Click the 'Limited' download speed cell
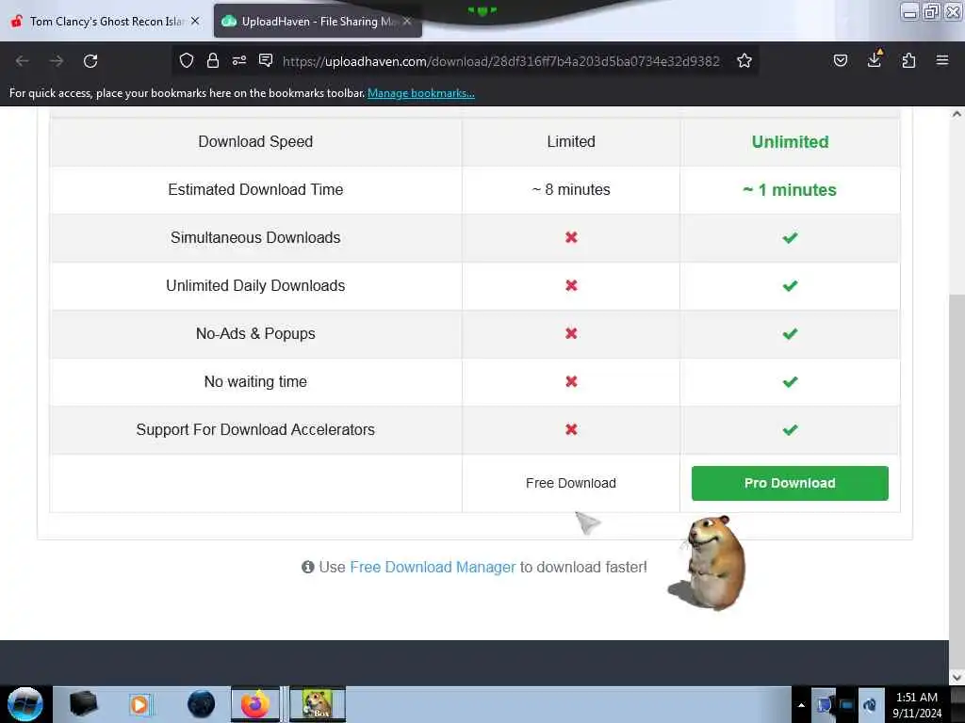This screenshot has width=965, height=723. pyautogui.click(x=570, y=142)
